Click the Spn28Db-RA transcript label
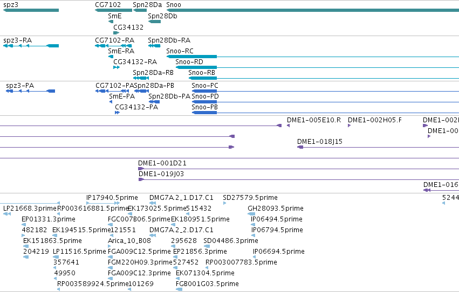The width and height of the screenshot is (459, 292). tap(169, 40)
